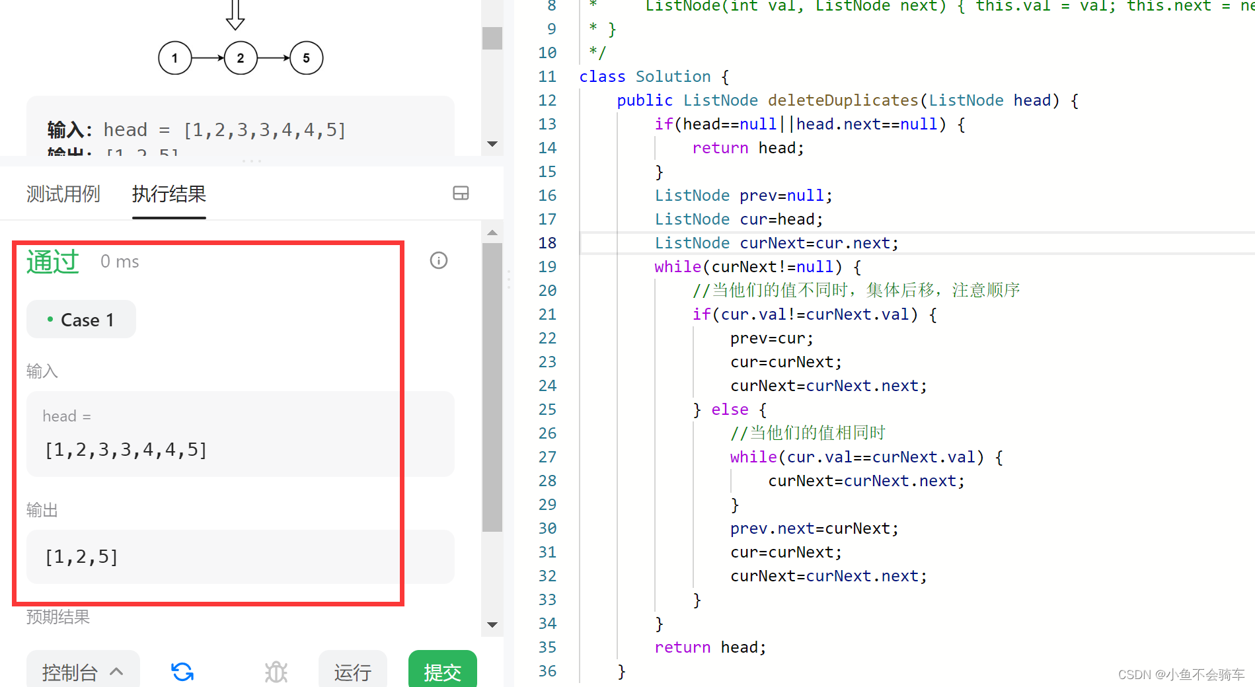
Task: Click the 'class Solution {' code line
Action: point(654,77)
